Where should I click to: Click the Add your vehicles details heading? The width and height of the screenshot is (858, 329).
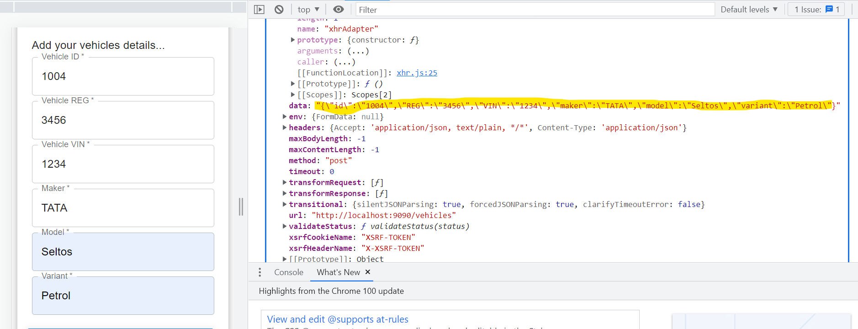[98, 45]
